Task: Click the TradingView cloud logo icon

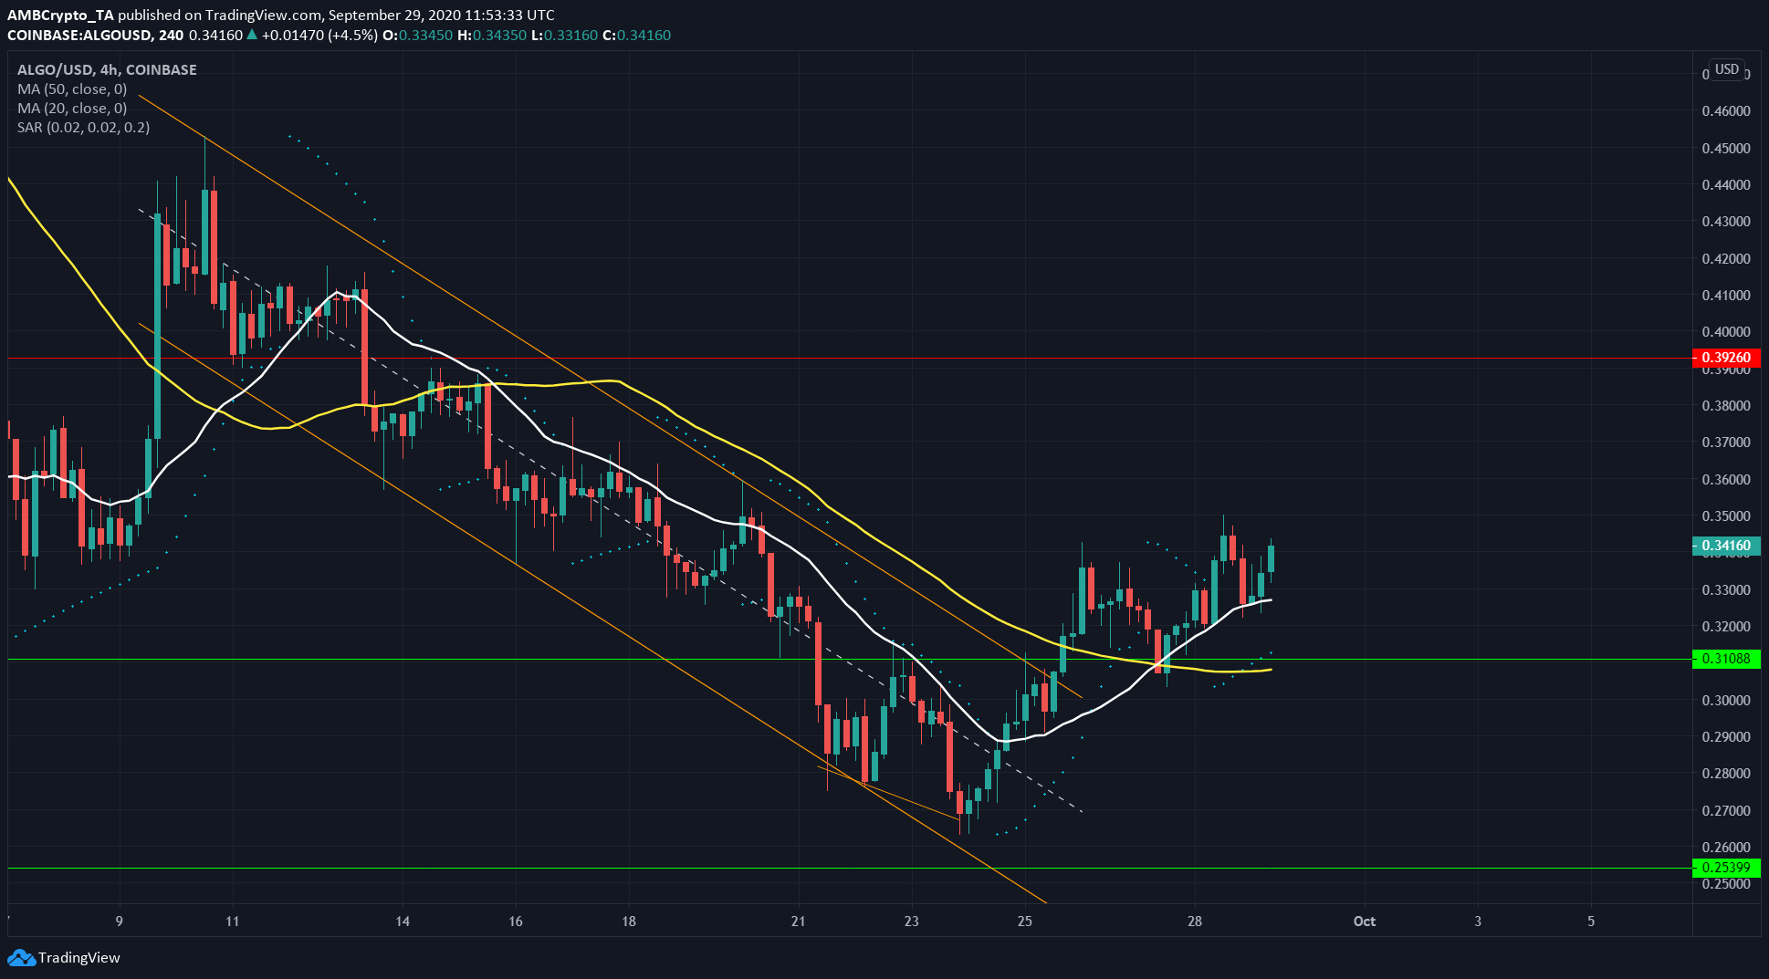Action: pos(21,958)
